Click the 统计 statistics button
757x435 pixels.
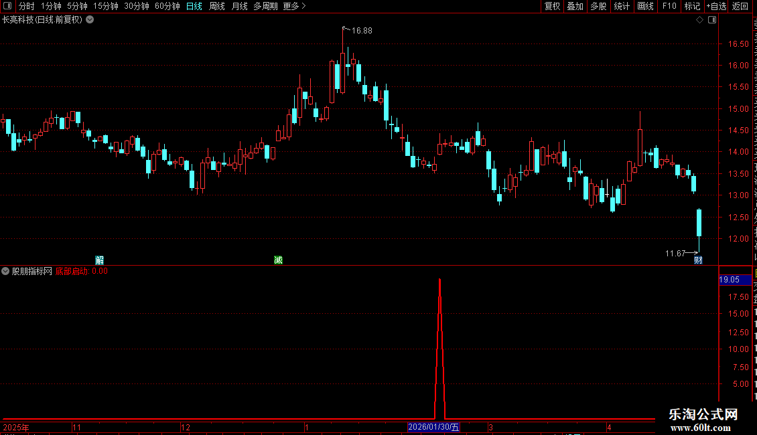[621, 6]
